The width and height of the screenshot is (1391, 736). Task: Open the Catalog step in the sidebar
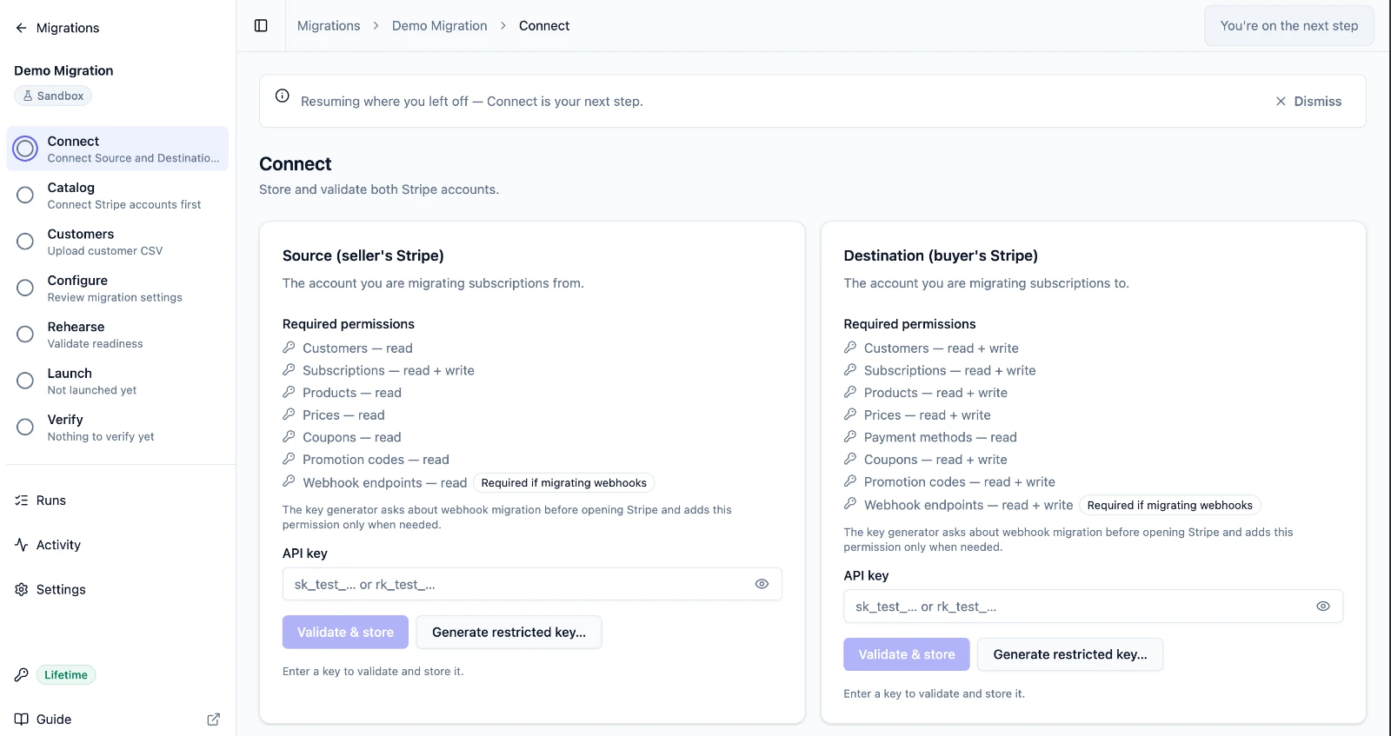pyautogui.click(x=117, y=196)
